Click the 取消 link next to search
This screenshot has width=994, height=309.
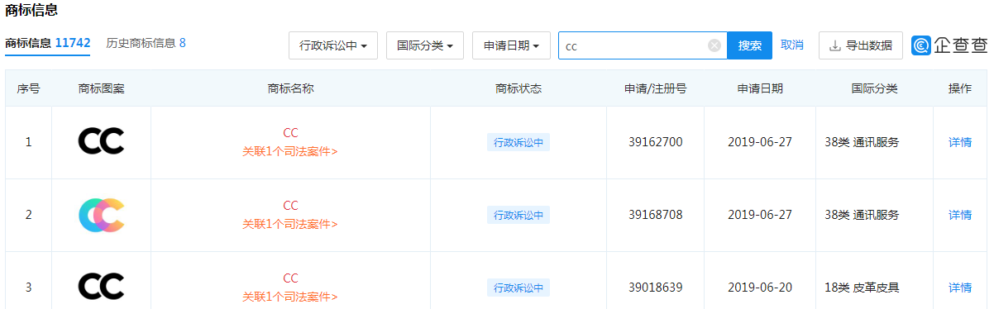tap(792, 45)
